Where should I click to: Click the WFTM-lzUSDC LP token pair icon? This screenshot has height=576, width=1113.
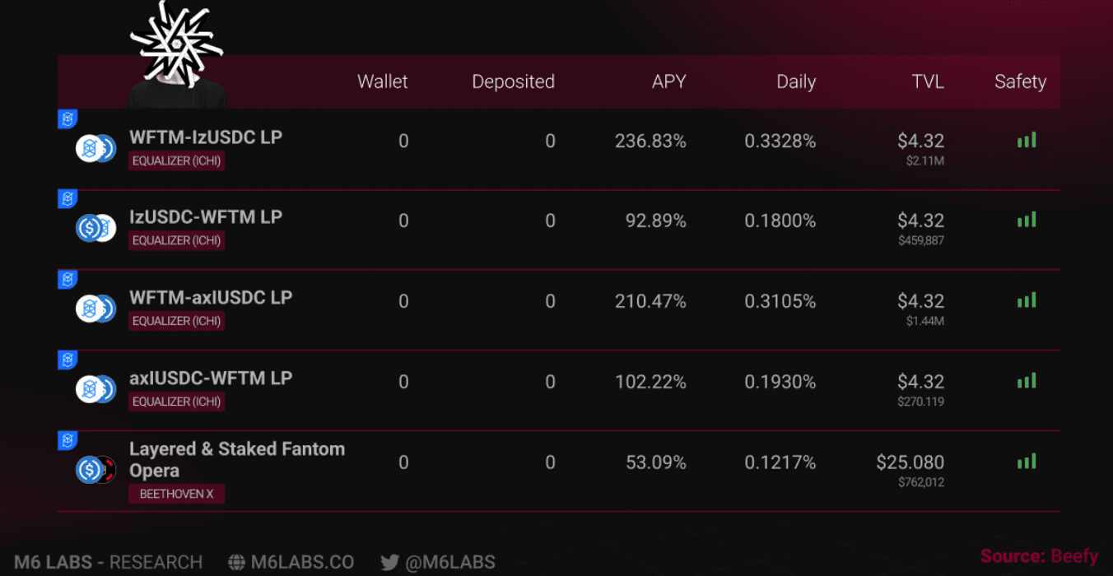[95, 148]
